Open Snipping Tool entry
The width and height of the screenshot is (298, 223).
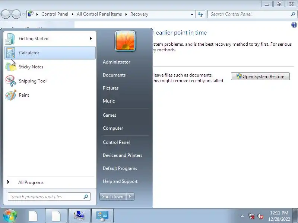click(50, 81)
